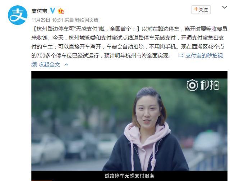
Task: Follow the account with +关注 button
Action: point(201,10)
